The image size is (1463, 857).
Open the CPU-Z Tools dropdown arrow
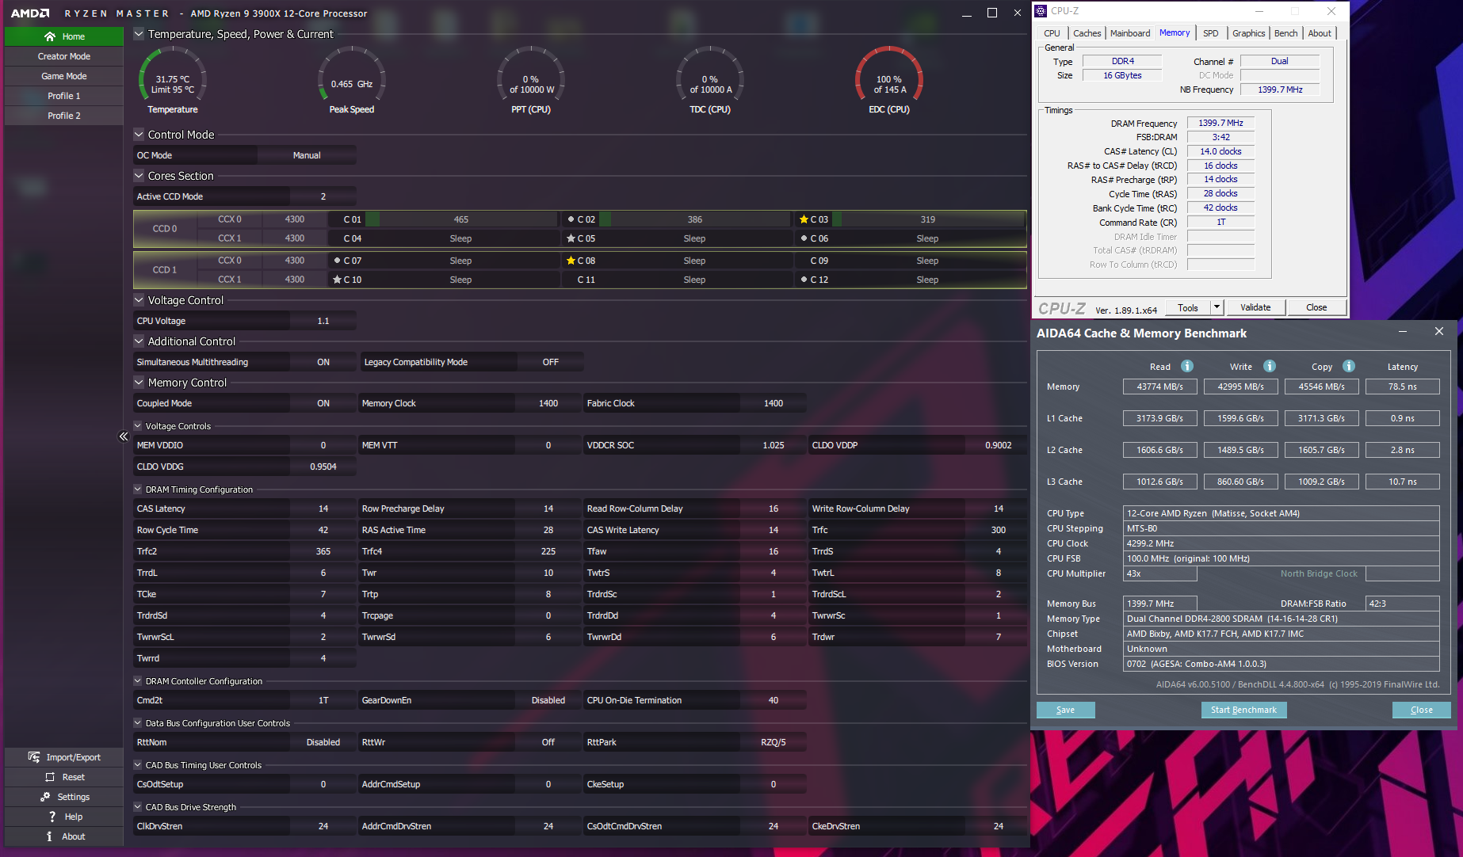1217,307
